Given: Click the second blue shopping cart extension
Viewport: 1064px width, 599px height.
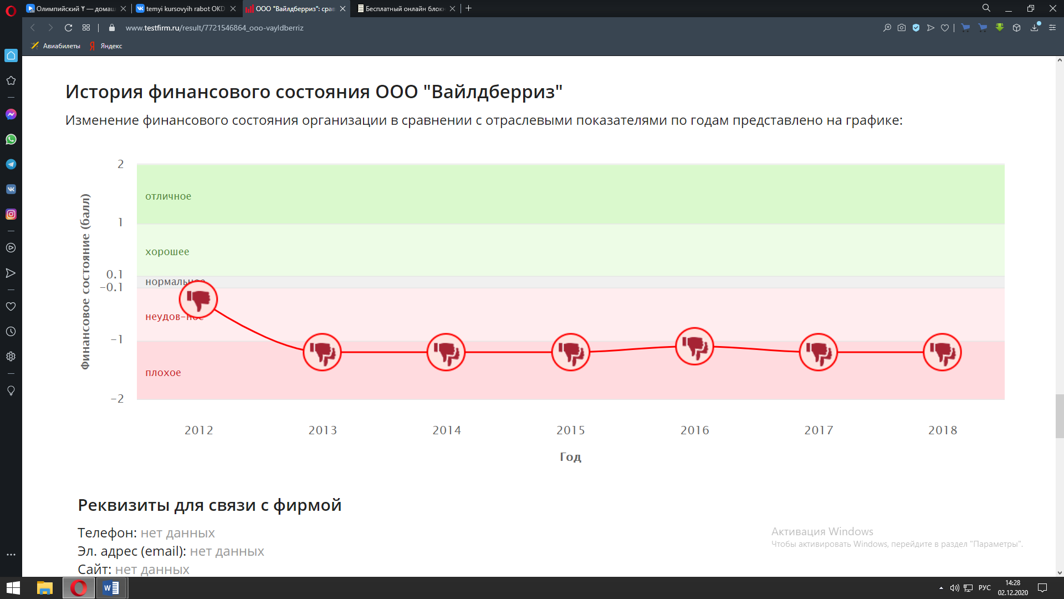Looking at the screenshot, I should 983,28.
